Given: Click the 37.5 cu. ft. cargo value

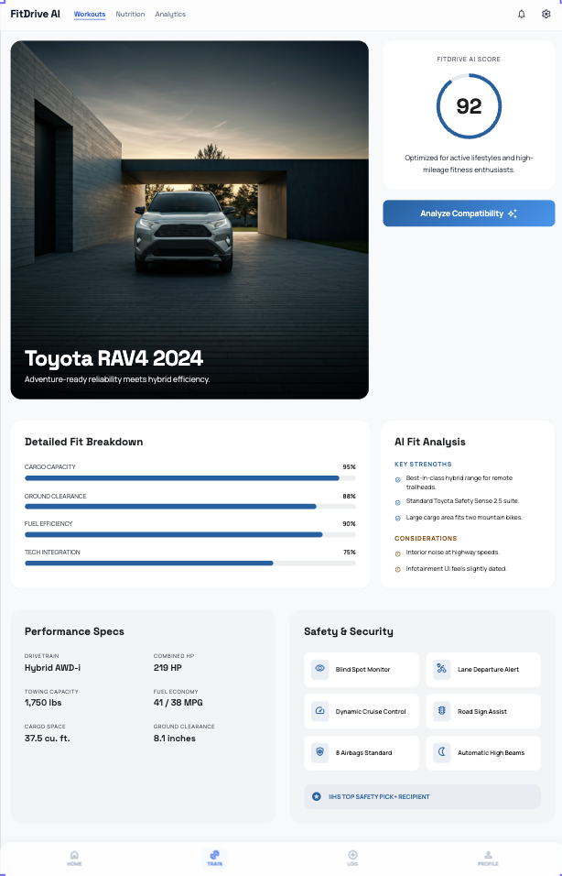Looking at the screenshot, I should click(x=48, y=739).
